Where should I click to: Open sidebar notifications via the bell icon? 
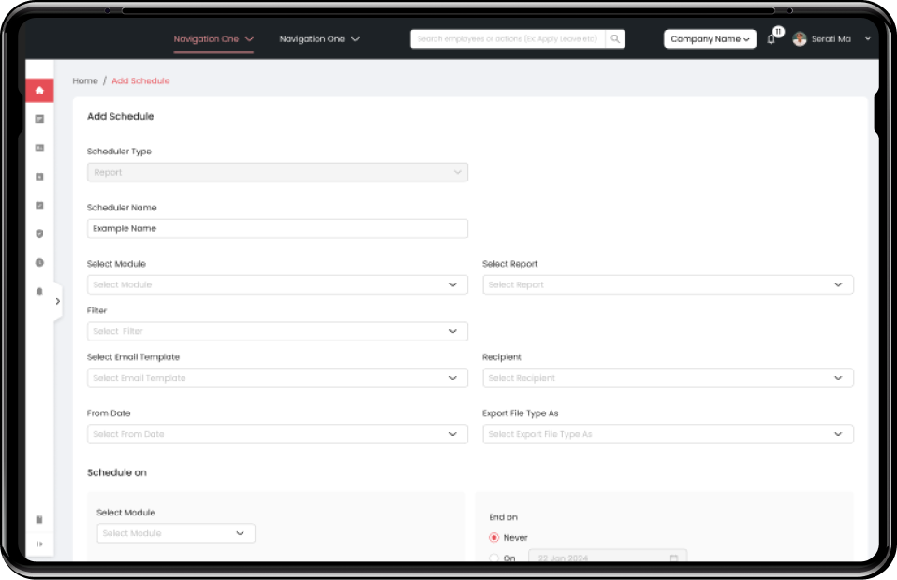[39, 291]
